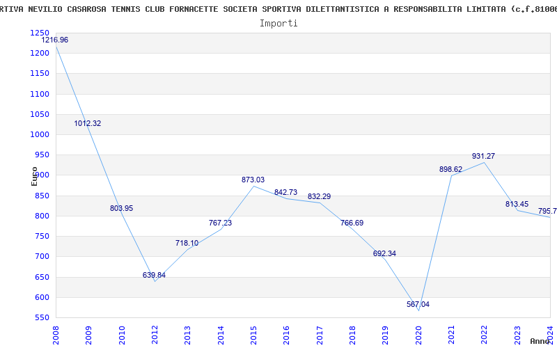
Task: Click the 1150 y-axis tick label
Action: click(x=40, y=74)
